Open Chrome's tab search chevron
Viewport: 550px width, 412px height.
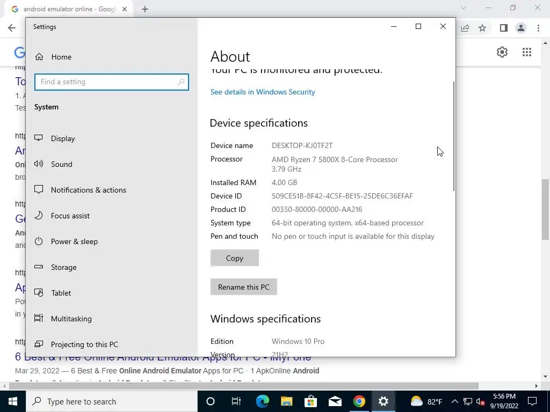[x=464, y=8]
